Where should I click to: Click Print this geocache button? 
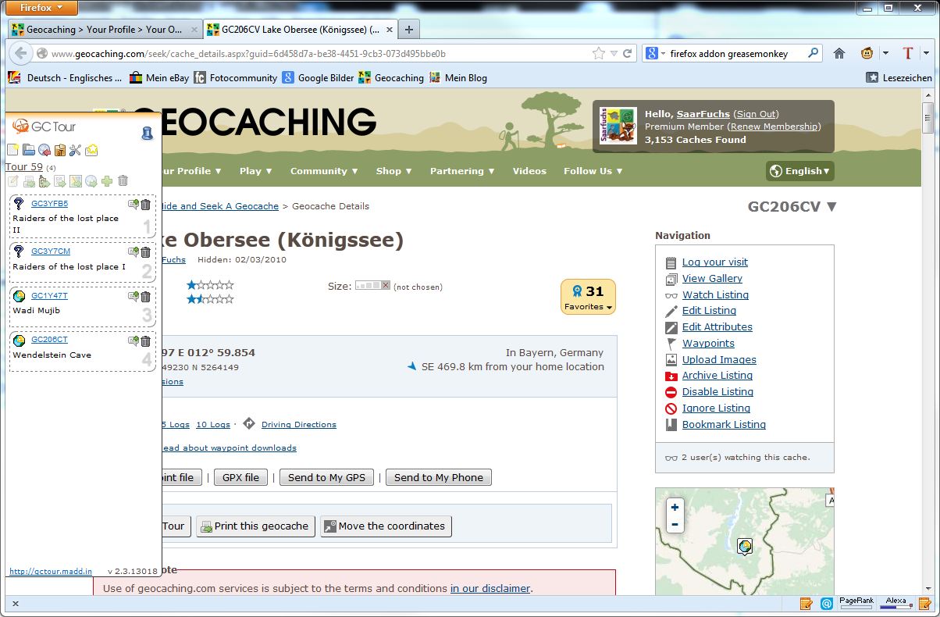(255, 526)
